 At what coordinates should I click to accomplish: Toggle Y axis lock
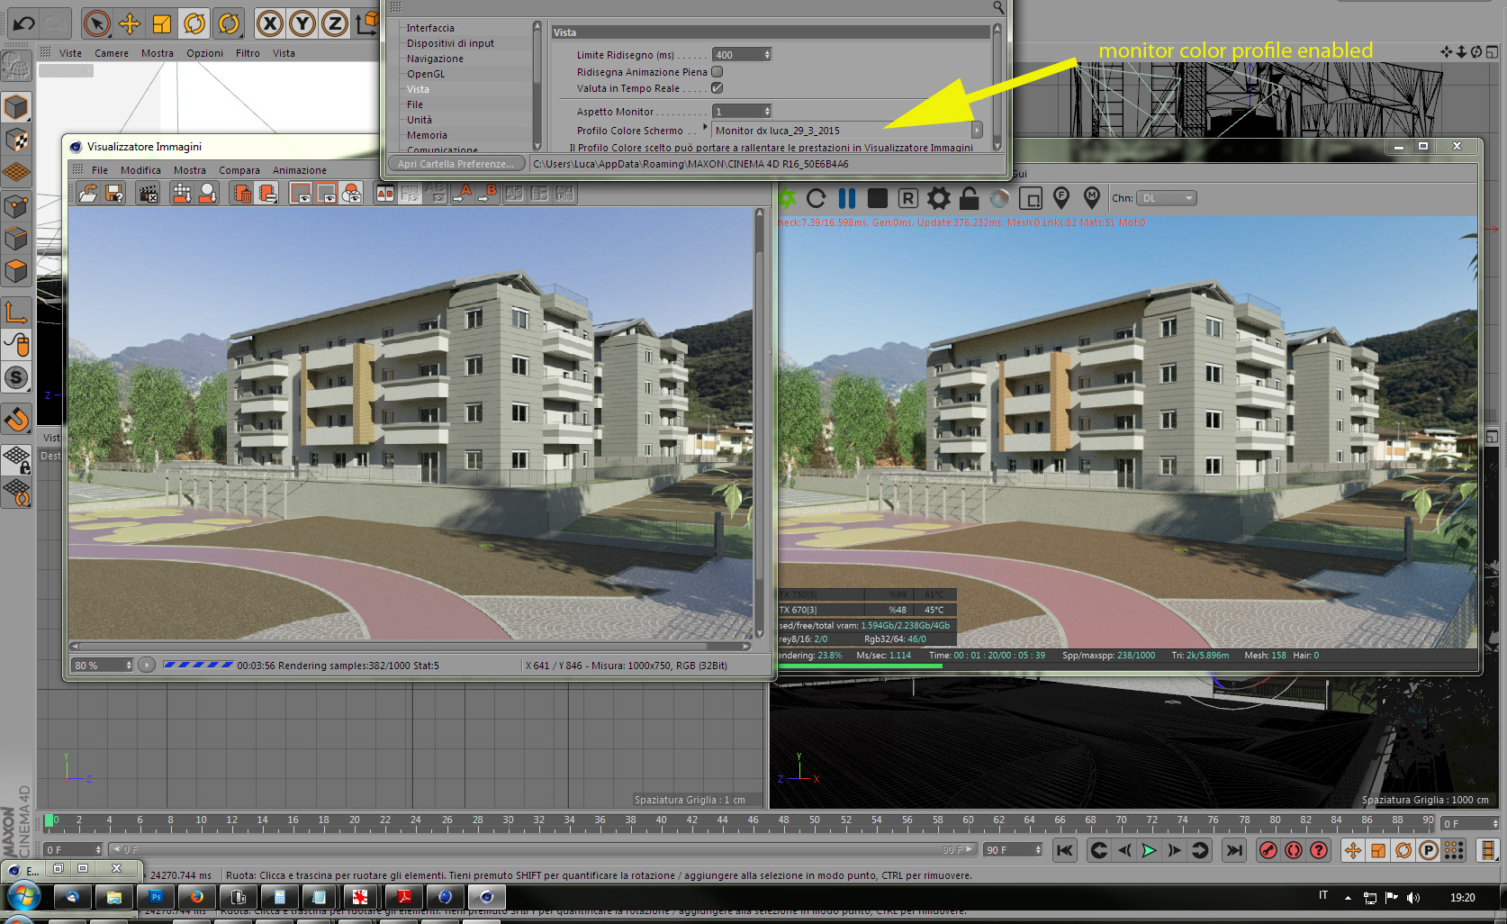coord(302,23)
